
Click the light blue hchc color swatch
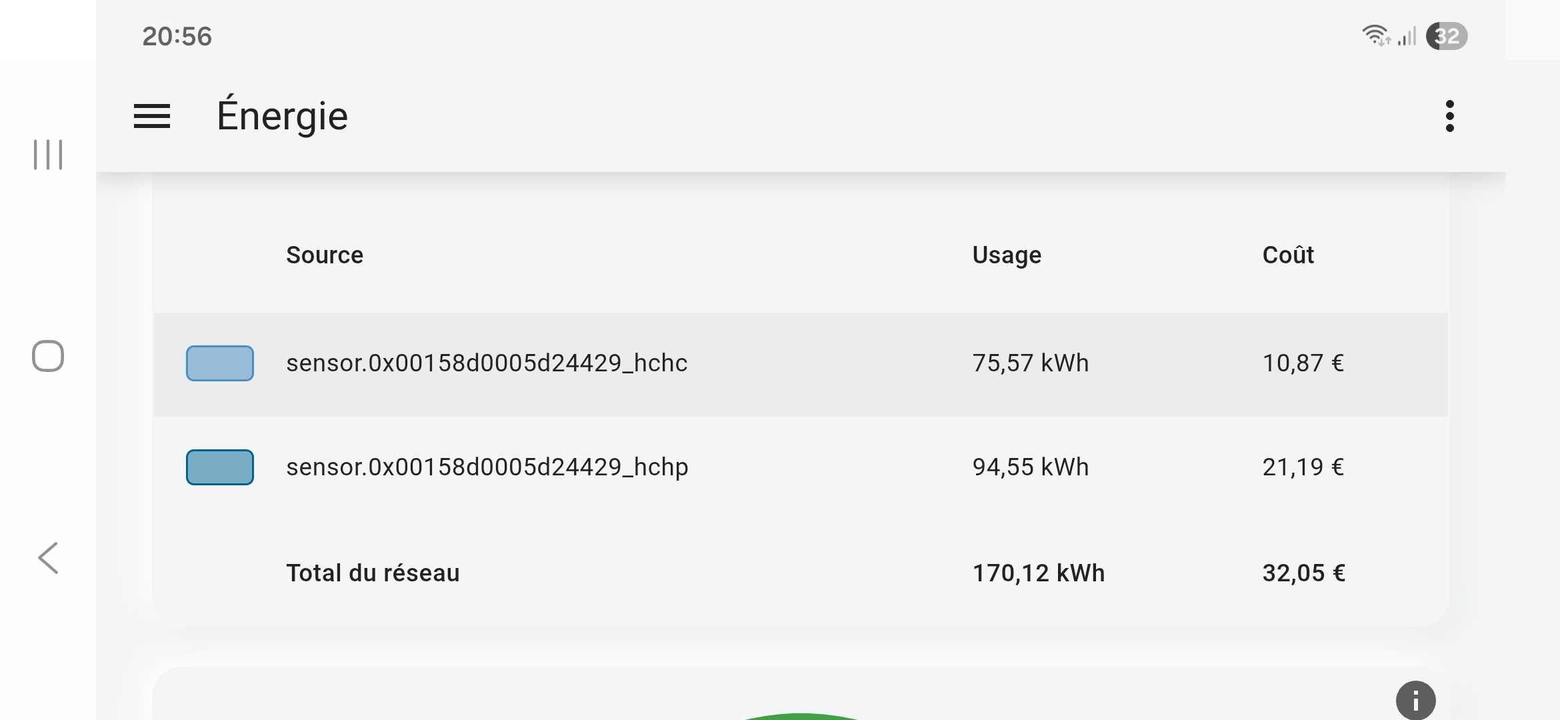(220, 363)
